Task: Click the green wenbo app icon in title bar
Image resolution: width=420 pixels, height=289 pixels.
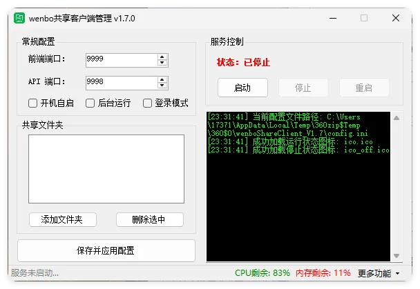Action: coord(19,18)
